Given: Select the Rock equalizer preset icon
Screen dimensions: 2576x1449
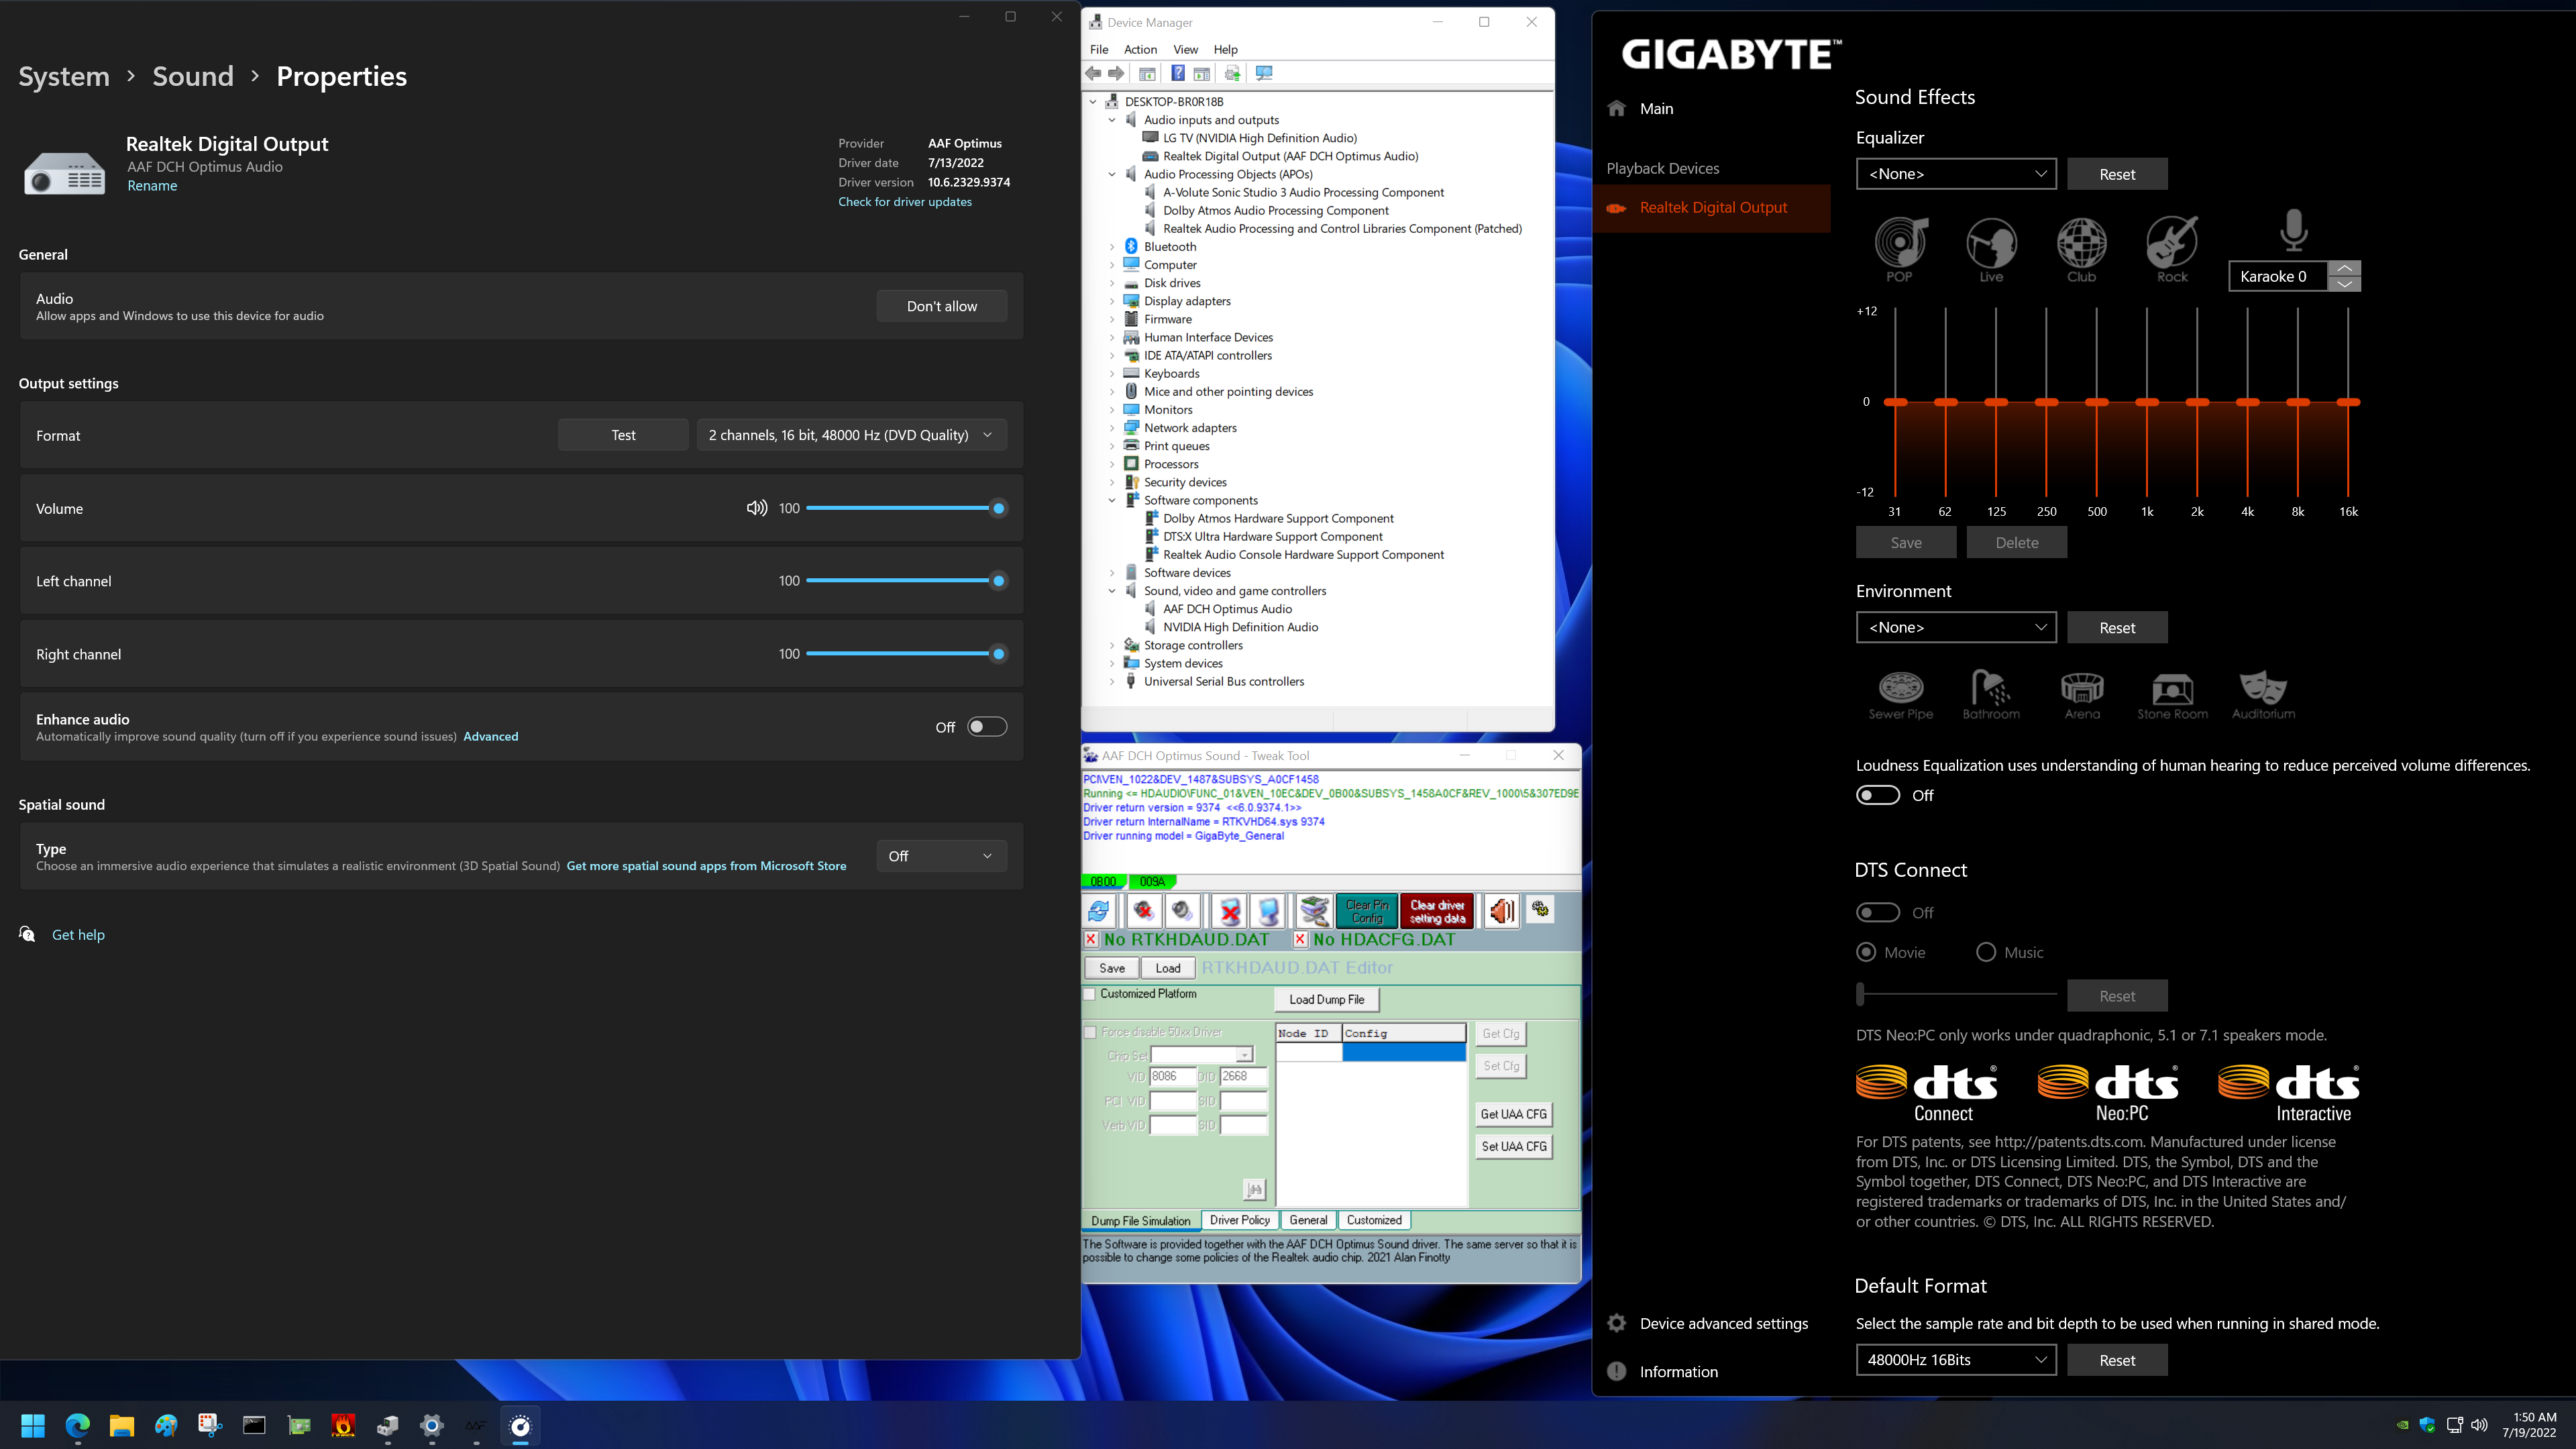Looking at the screenshot, I should pyautogui.click(x=2172, y=250).
